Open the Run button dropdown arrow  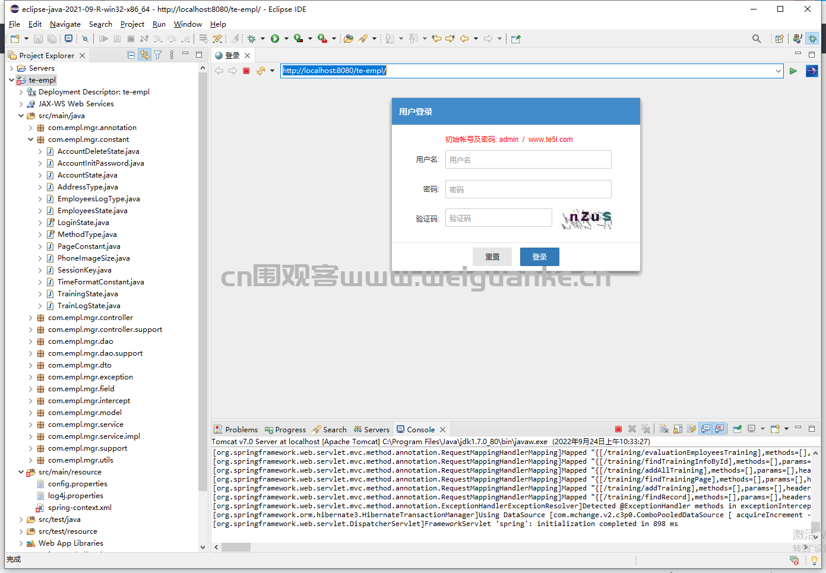(286, 39)
